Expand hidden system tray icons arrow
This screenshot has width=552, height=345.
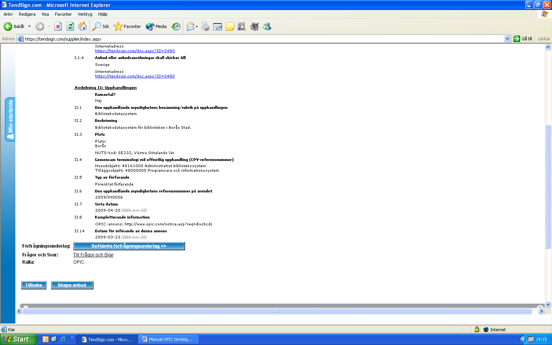point(523,339)
